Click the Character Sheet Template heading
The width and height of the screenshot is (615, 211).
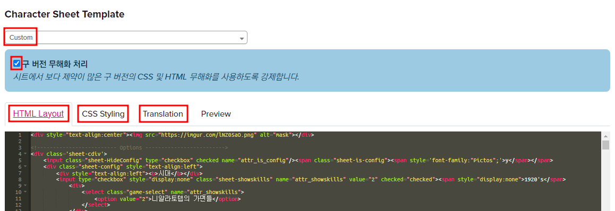click(64, 14)
